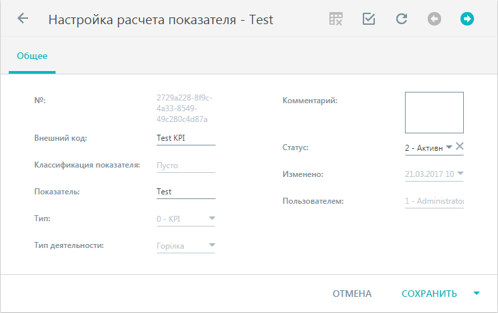
Task: Go to previous record with gray arrow
Action: tap(434, 19)
